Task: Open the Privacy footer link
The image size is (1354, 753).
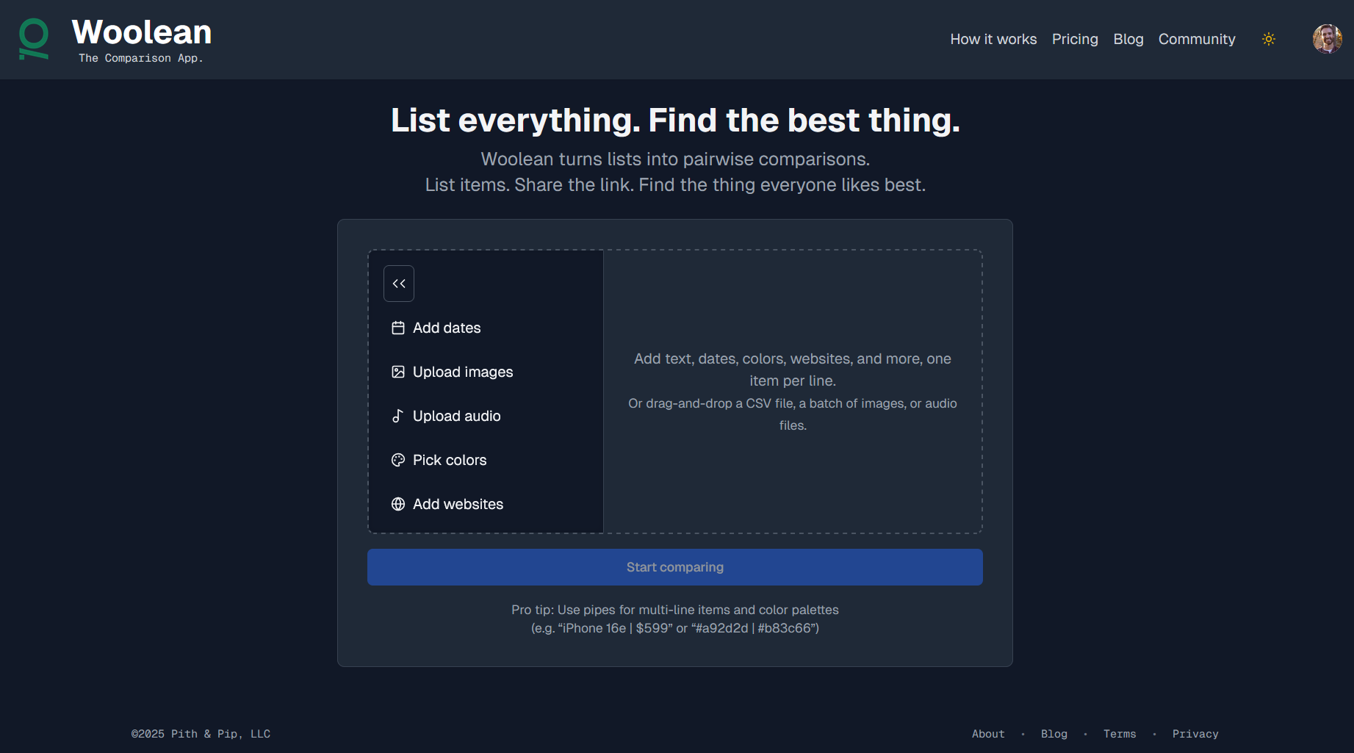Action: coord(1195,734)
